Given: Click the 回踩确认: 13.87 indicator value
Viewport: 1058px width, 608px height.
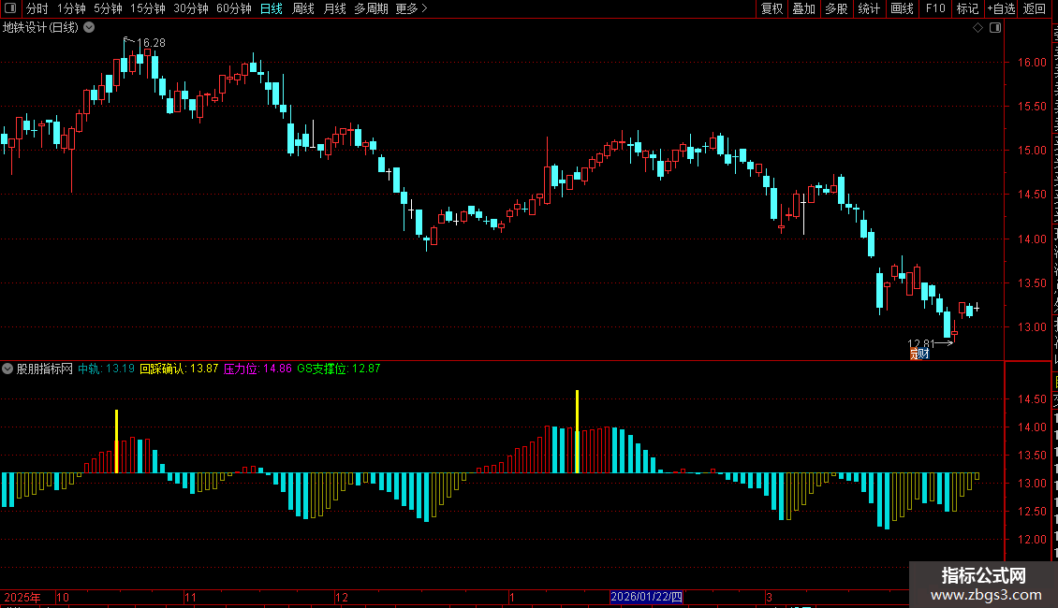Looking at the screenshot, I should pyautogui.click(x=179, y=369).
